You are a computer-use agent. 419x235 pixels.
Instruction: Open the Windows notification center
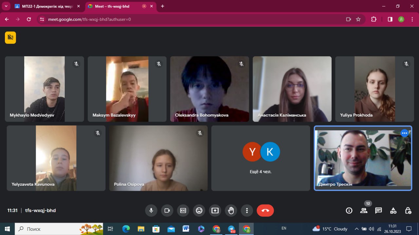(409, 229)
